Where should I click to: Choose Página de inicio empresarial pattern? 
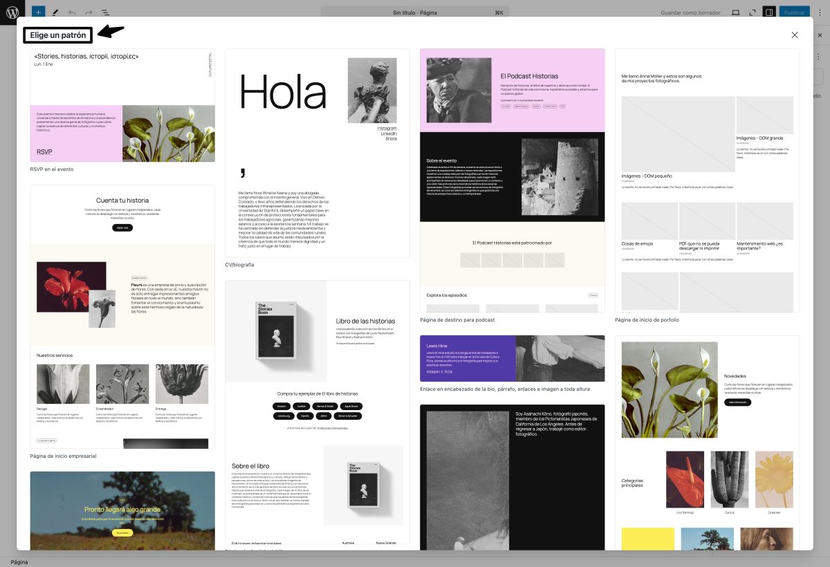coord(122,317)
